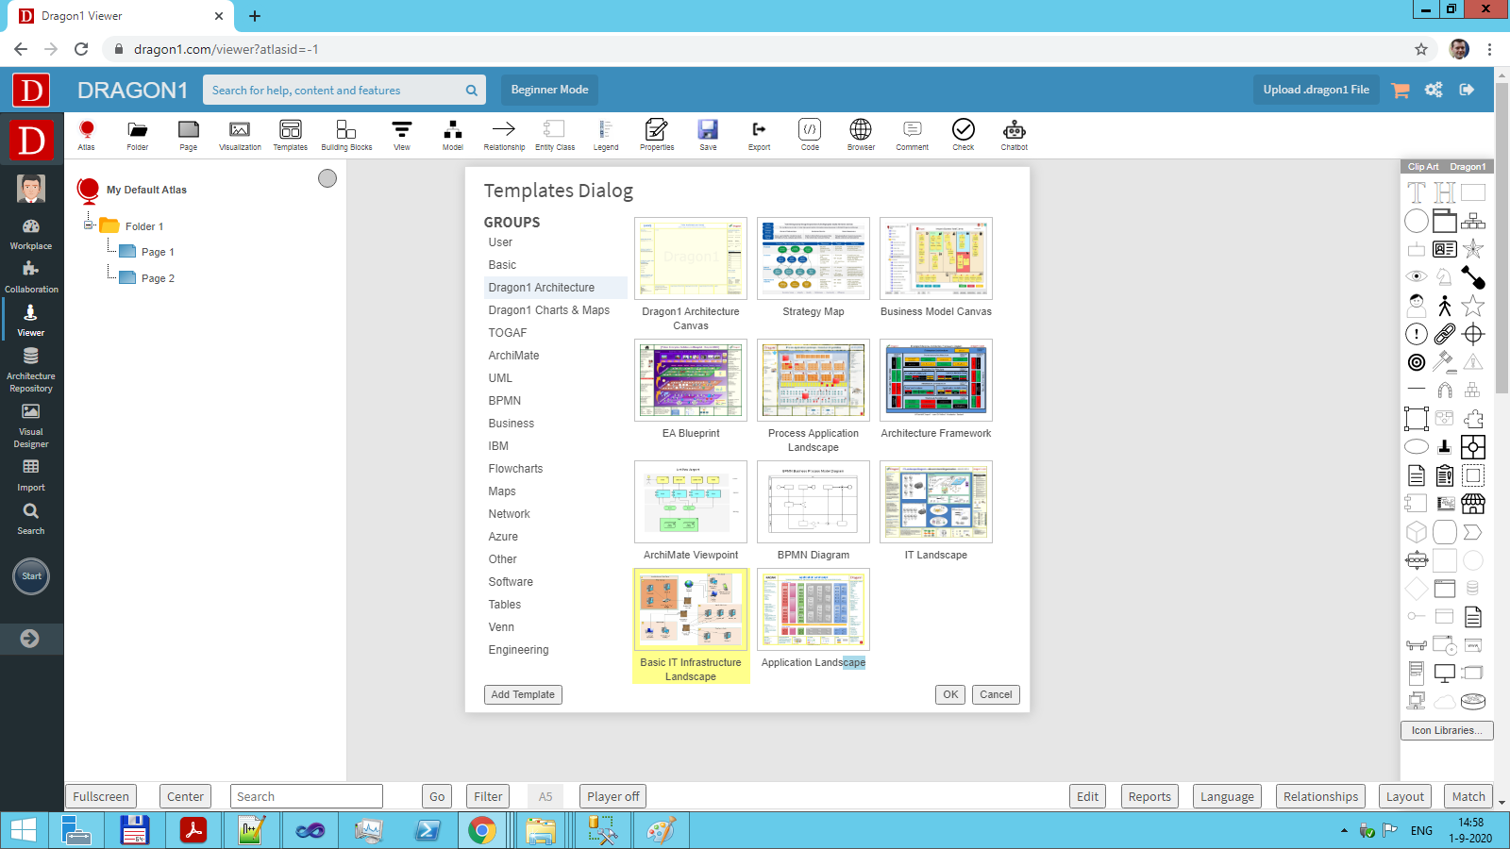Select Building Blocks tool
Viewport: 1510px width, 849px height.
(x=346, y=135)
